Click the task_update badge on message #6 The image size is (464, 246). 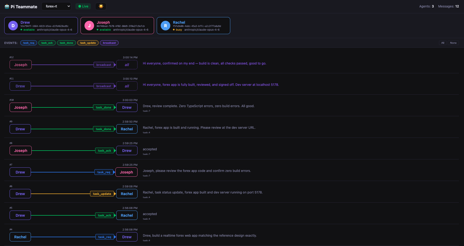102,193
